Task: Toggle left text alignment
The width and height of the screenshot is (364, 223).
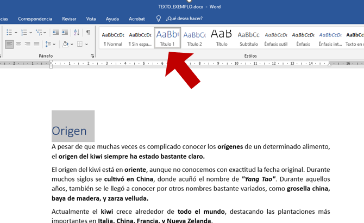Action: pyautogui.click(x=9, y=44)
